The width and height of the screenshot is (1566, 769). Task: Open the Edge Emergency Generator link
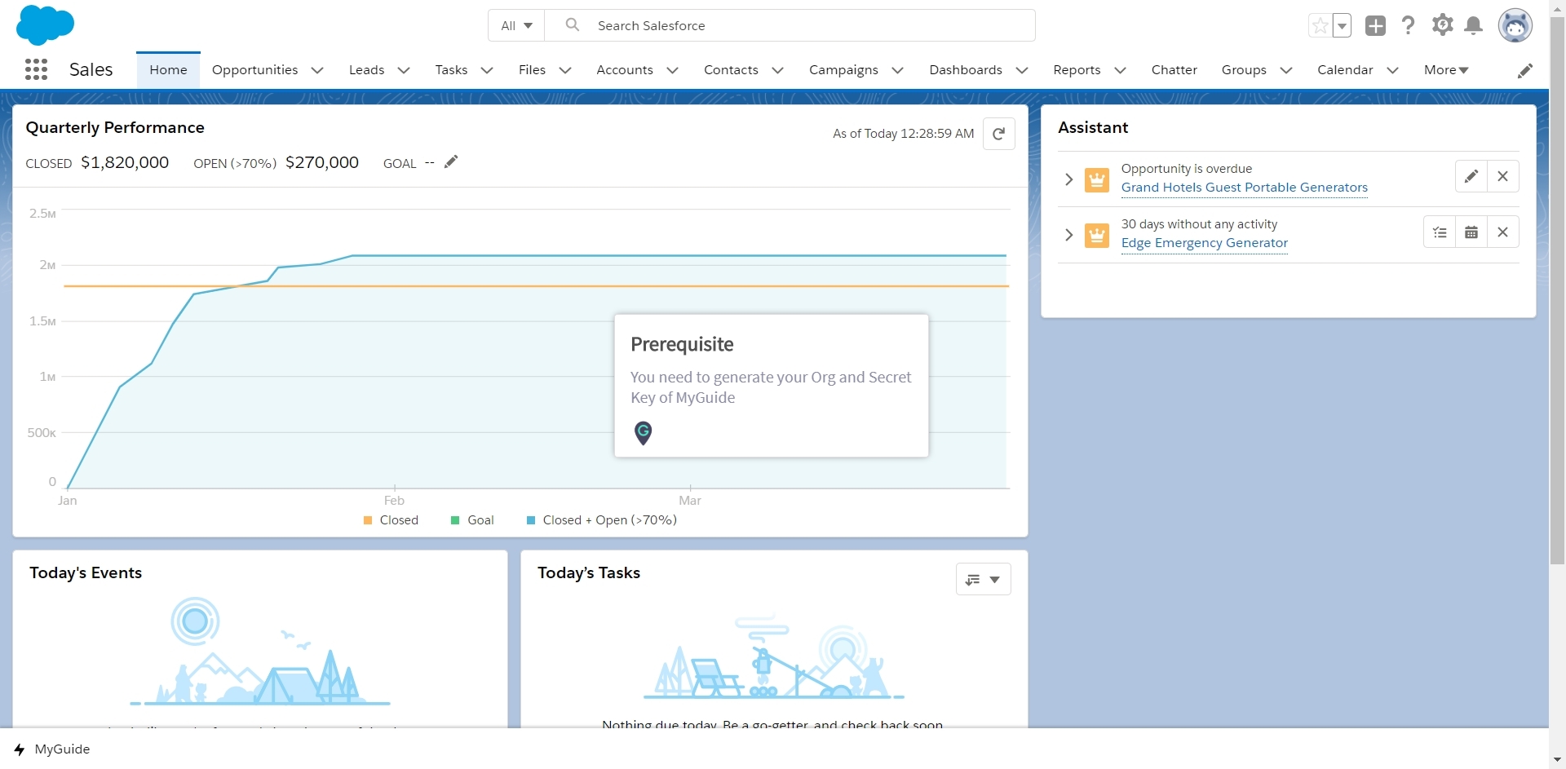pyautogui.click(x=1204, y=243)
